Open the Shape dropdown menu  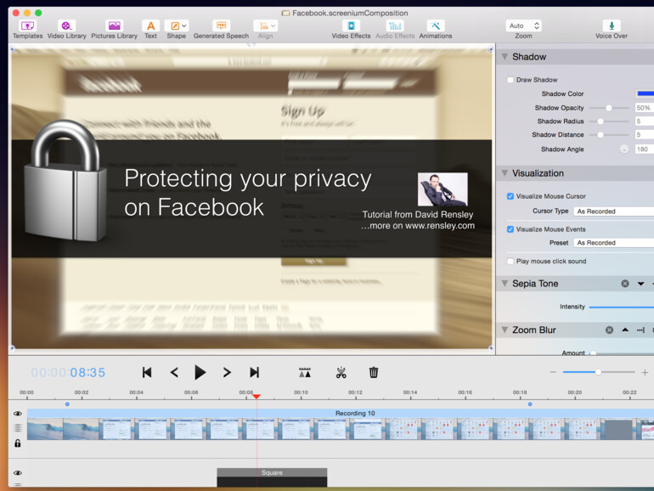(x=177, y=30)
